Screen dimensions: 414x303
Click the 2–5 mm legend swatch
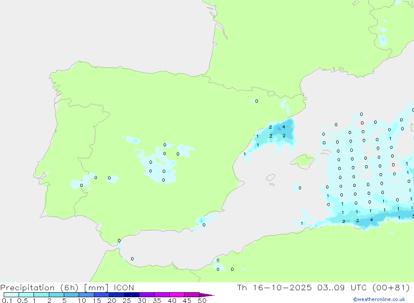pos(56,295)
